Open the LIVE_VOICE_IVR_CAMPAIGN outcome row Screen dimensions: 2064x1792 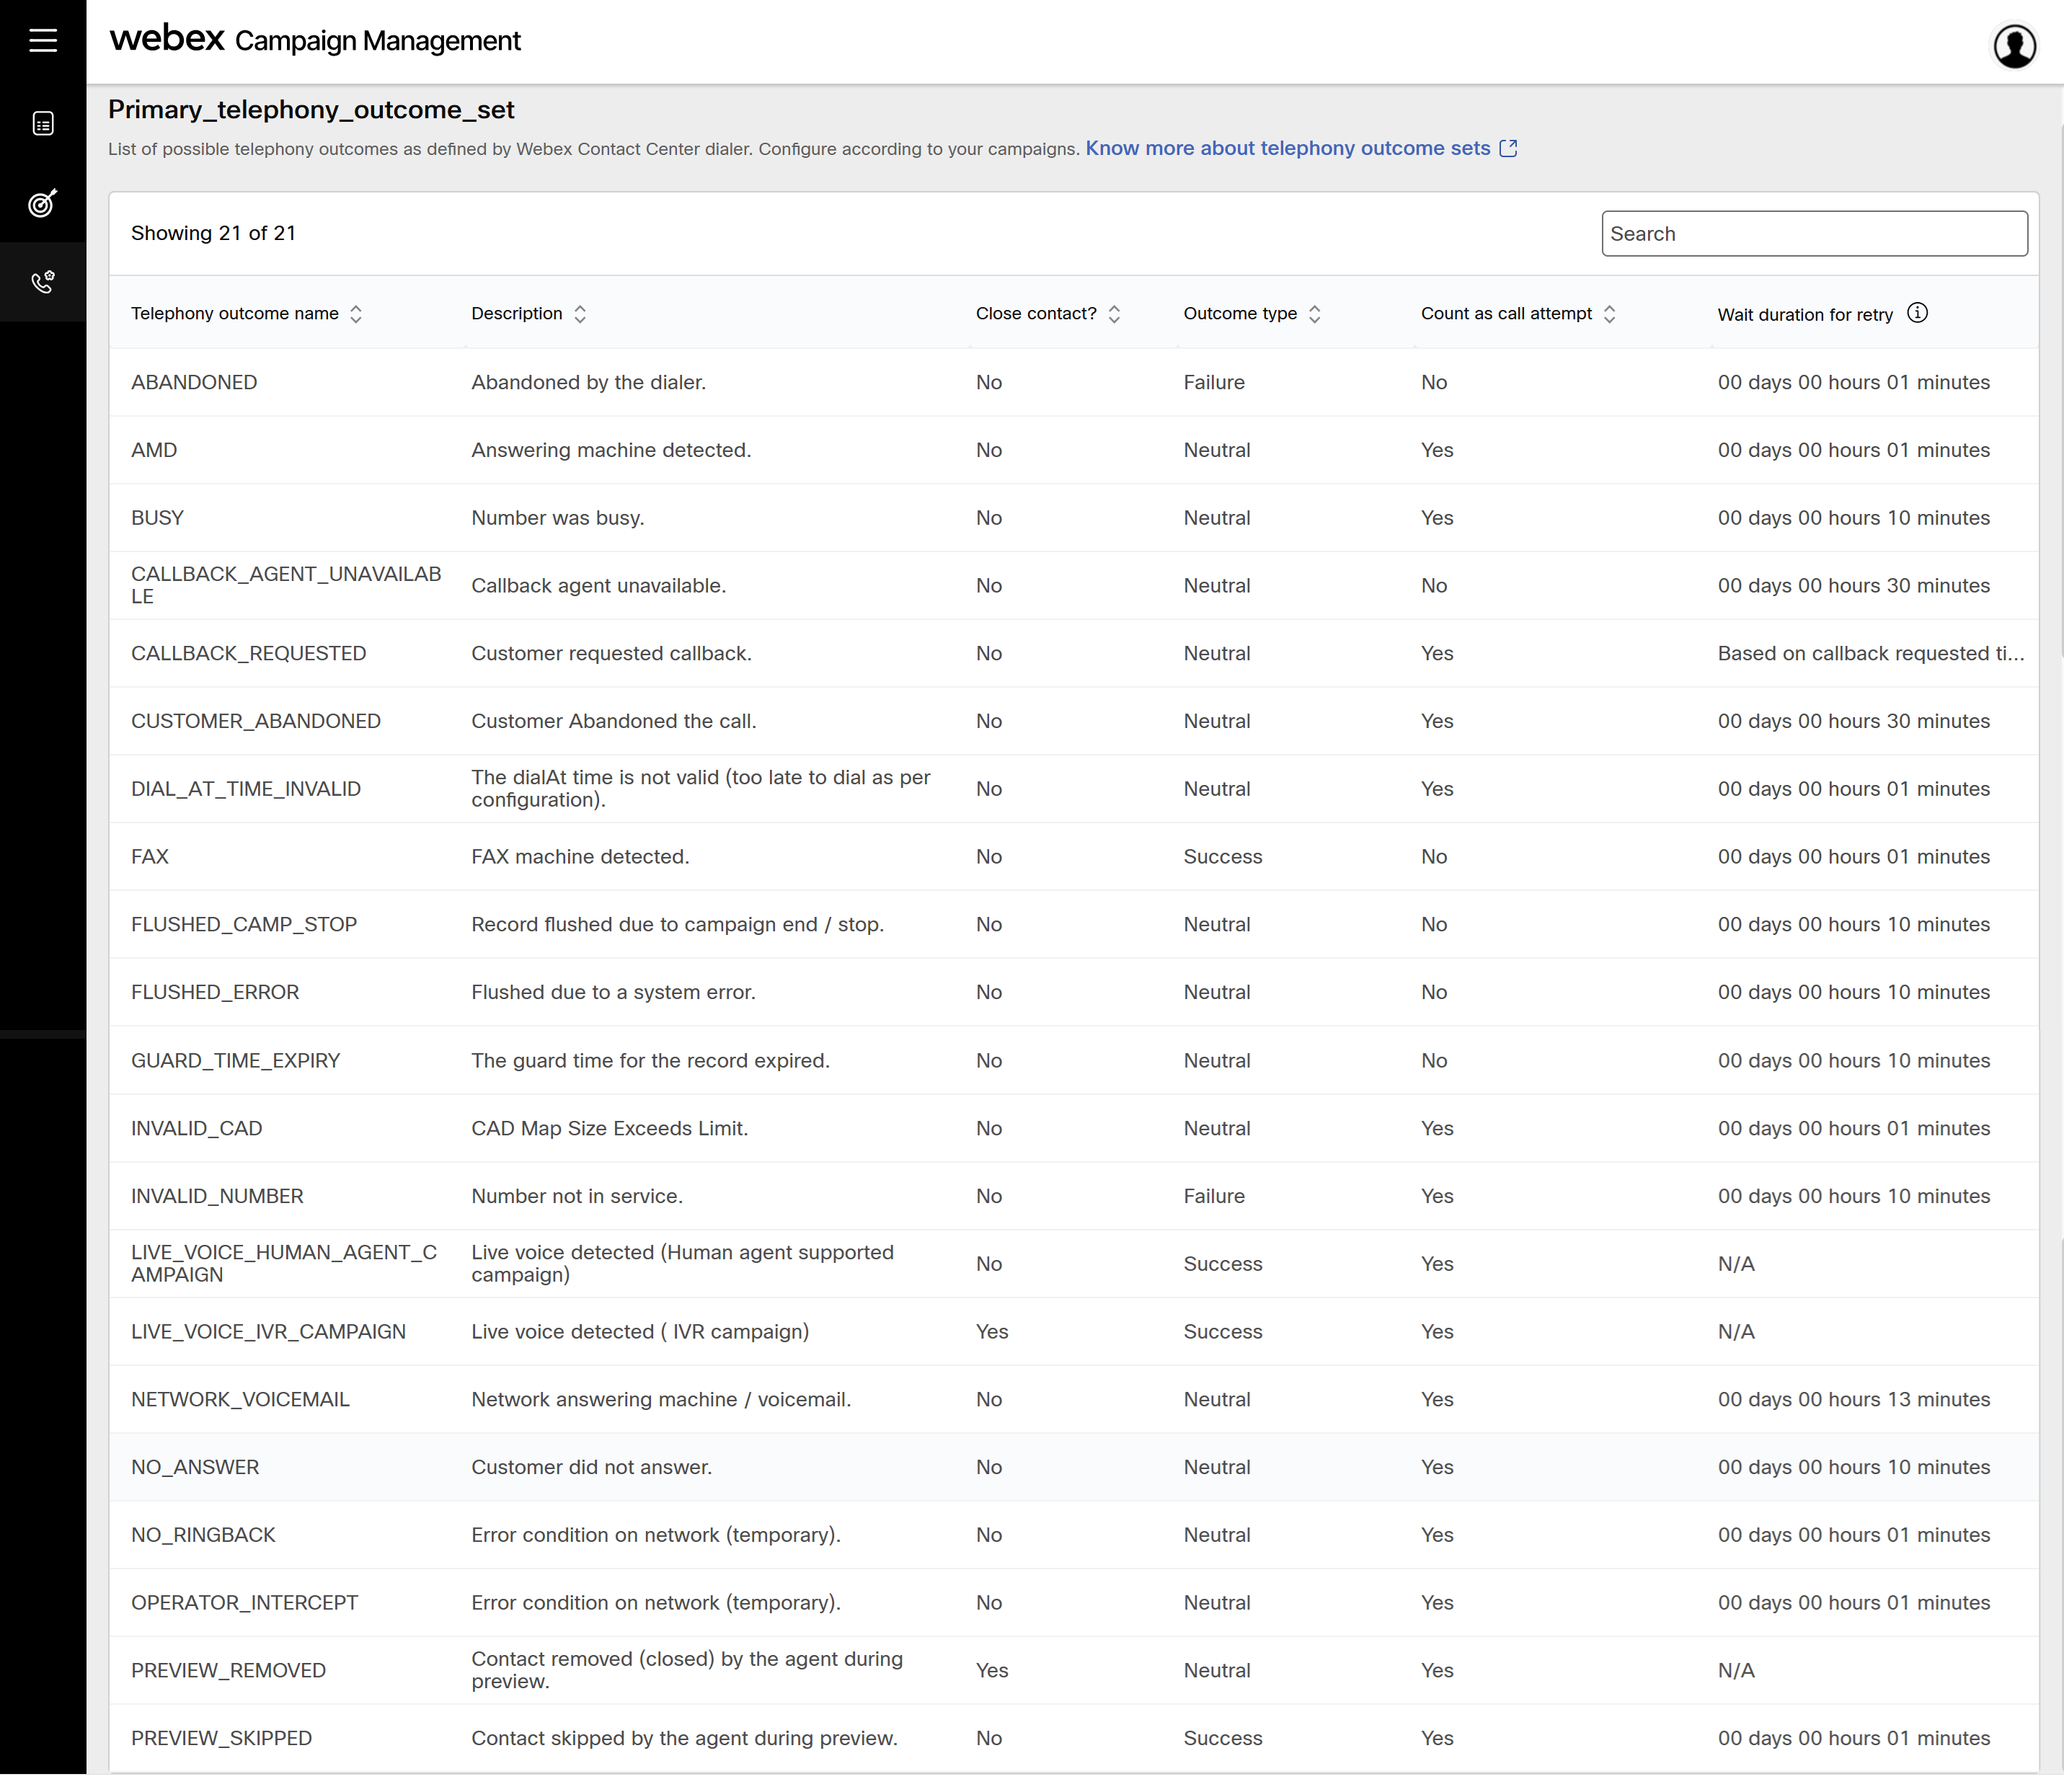click(x=268, y=1331)
